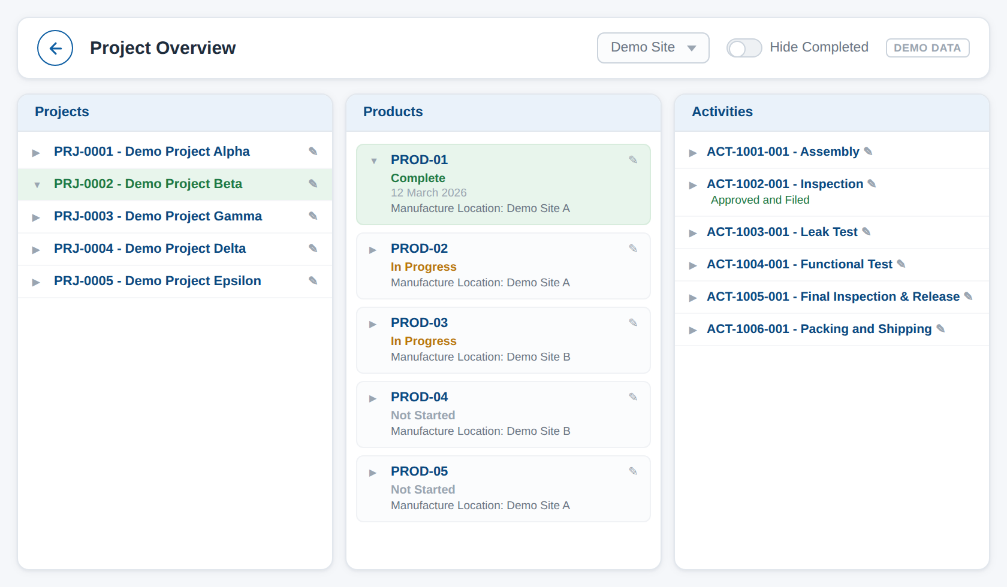Click PROD-03 Manufacture Location Demo Site B
The image size is (1007, 587).
click(x=480, y=357)
